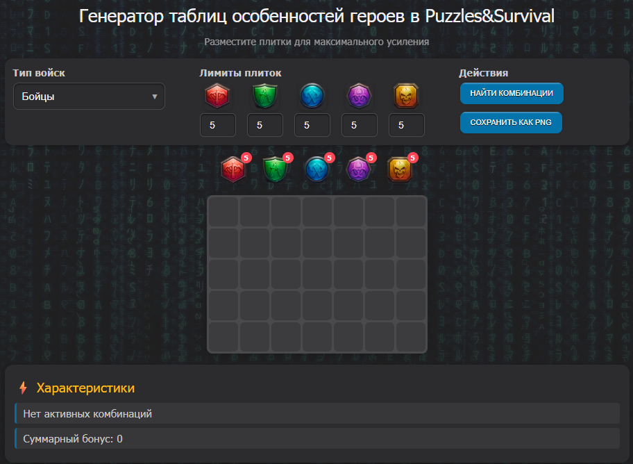Click green shield icon under Лимиты плиток

coord(264,96)
